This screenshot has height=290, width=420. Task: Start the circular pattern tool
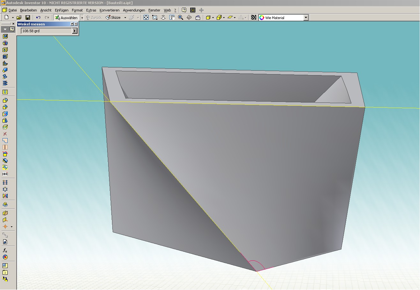coord(5,189)
